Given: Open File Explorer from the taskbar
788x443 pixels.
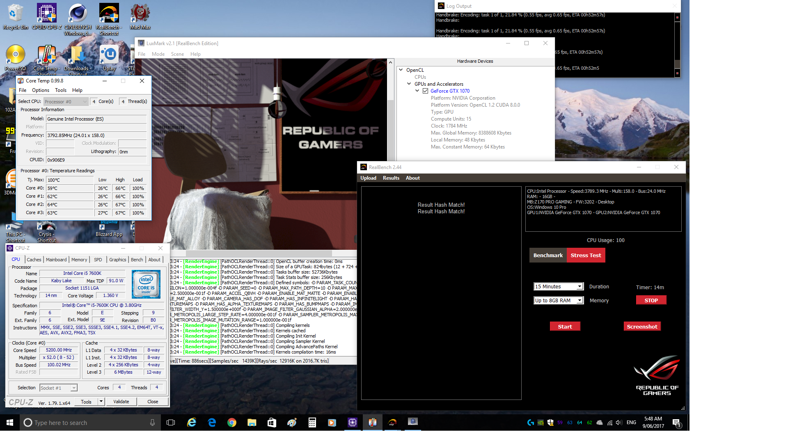Looking at the screenshot, I should (x=252, y=422).
